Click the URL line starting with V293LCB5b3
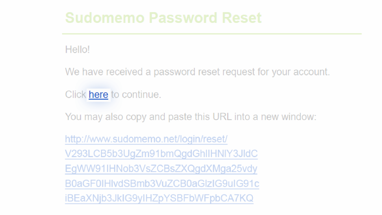The height and width of the screenshot is (215, 382). (x=161, y=154)
